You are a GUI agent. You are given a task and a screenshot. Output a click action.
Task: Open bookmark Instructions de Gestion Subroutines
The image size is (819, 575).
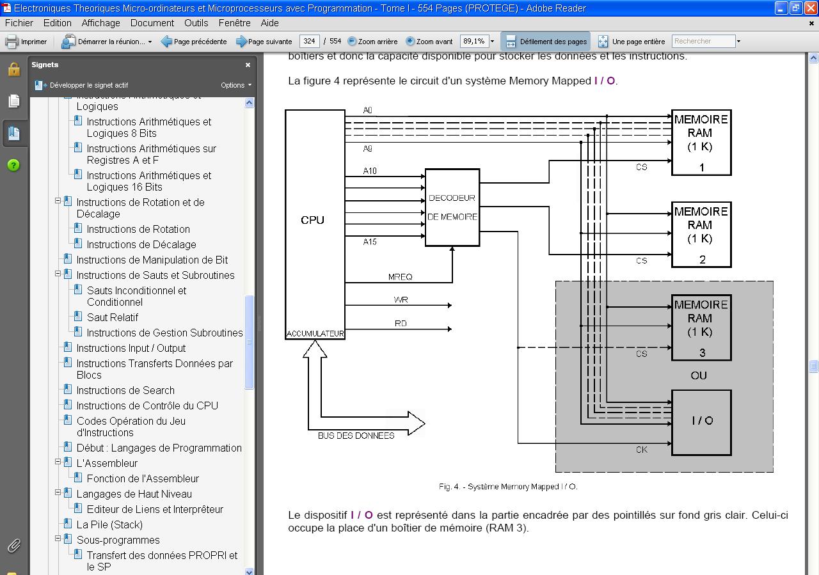click(x=165, y=333)
